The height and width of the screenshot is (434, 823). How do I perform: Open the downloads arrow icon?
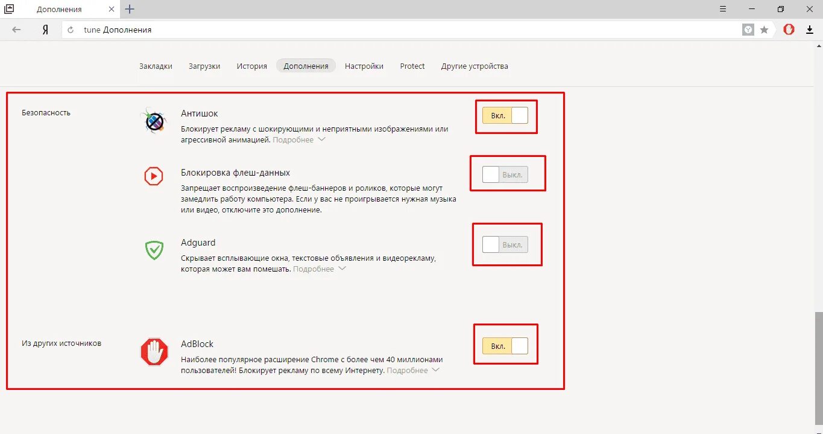pos(810,30)
